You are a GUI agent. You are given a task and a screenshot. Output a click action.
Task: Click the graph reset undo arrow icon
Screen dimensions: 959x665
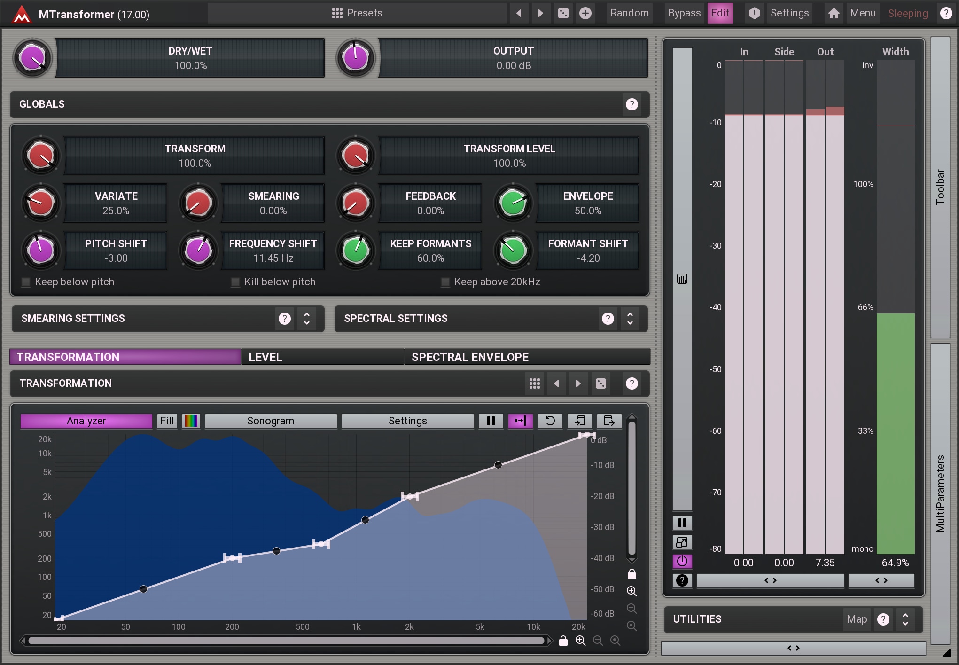click(550, 421)
